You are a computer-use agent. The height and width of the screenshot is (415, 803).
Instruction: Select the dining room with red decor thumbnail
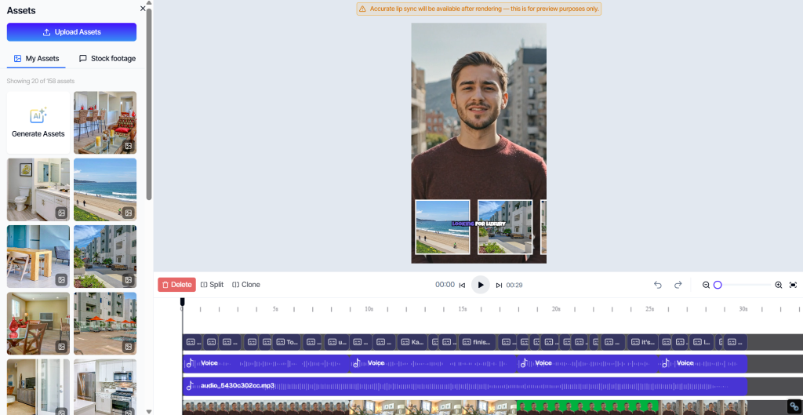[x=105, y=122]
